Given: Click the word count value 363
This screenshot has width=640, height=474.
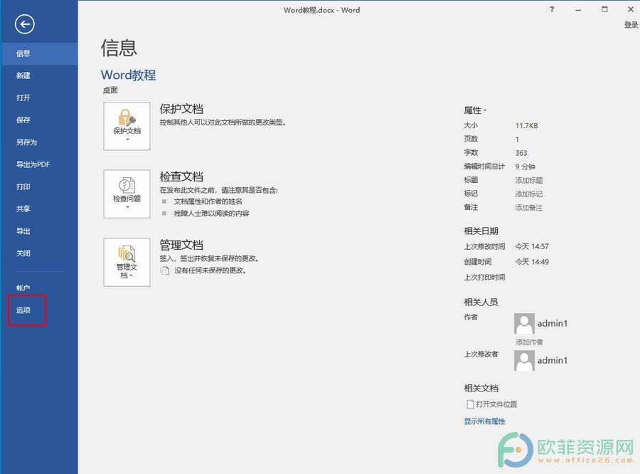Looking at the screenshot, I should (521, 153).
